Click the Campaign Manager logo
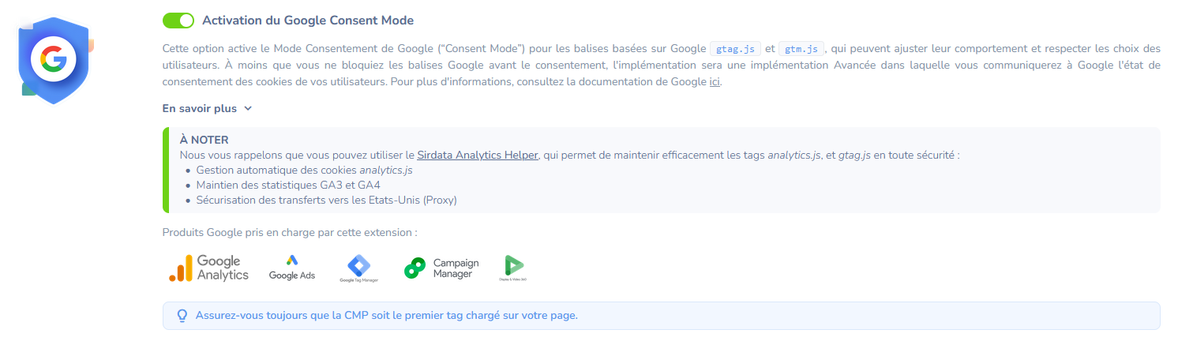This screenshot has height=341, width=1178. pos(441,268)
